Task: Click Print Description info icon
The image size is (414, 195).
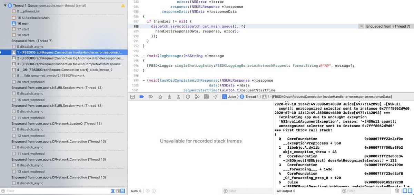Action: pos(154,191)
